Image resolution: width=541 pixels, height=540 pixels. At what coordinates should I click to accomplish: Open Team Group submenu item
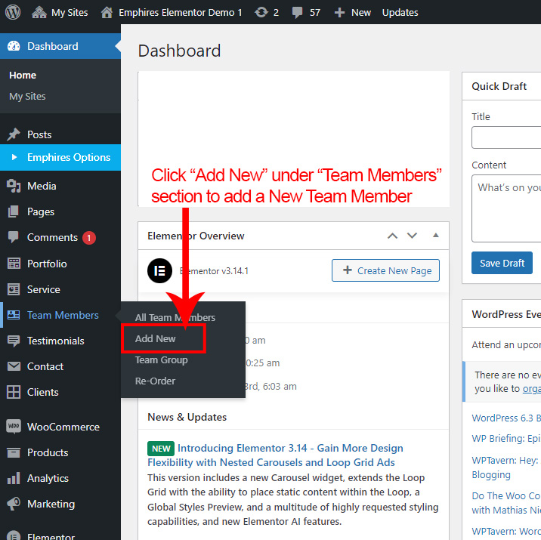(x=161, y=359)
